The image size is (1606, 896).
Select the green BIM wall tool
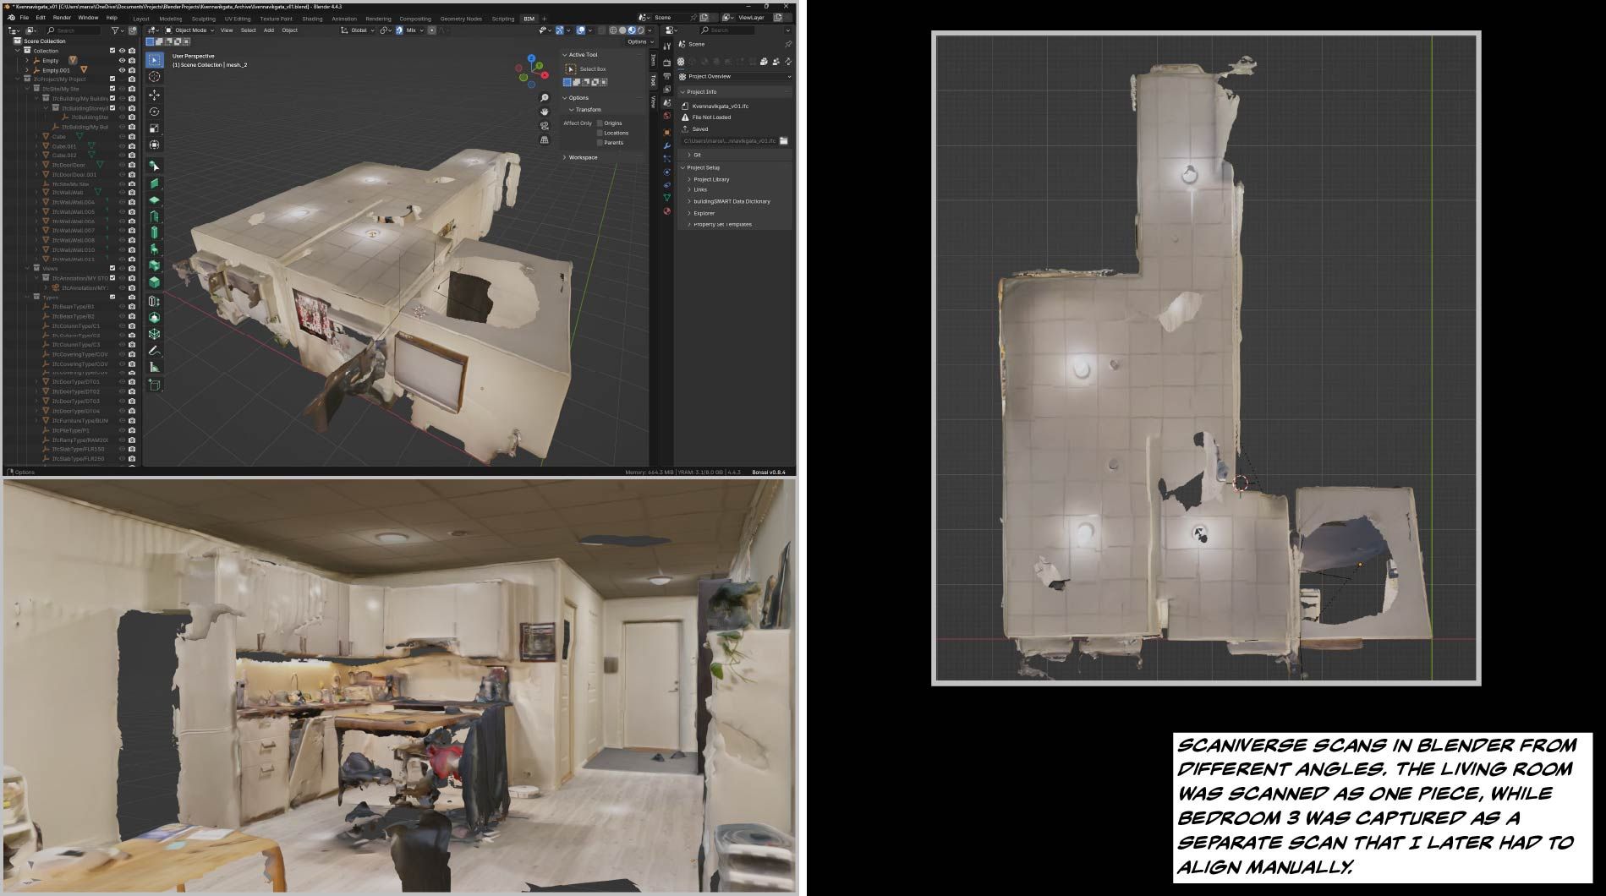coord(154,183)
